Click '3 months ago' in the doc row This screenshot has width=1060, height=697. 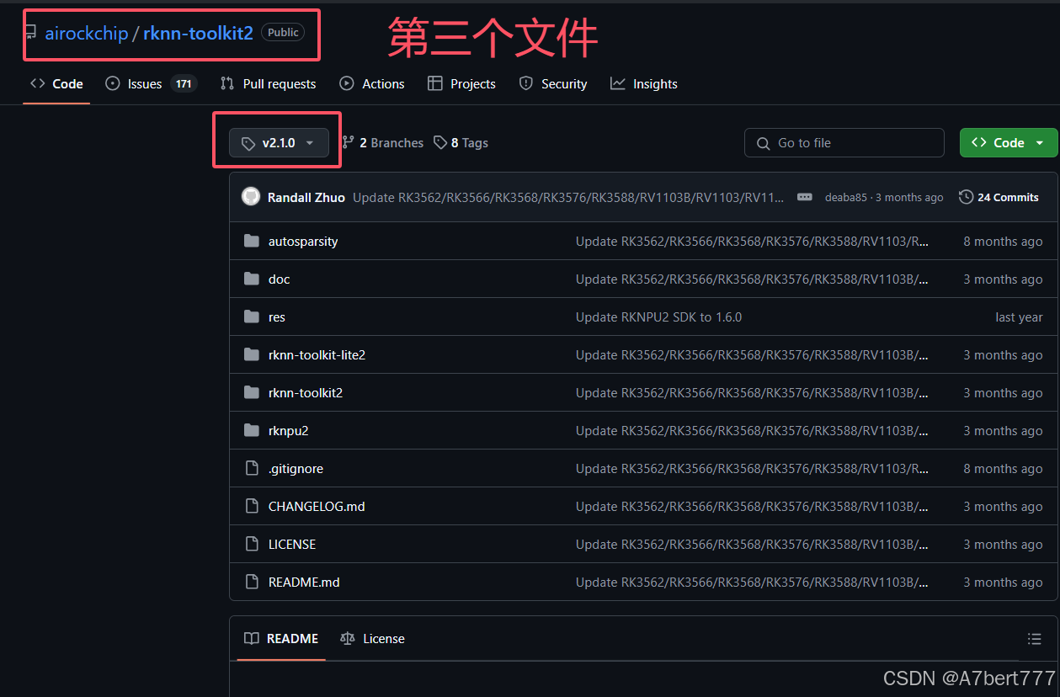(x=1003, y=279)
